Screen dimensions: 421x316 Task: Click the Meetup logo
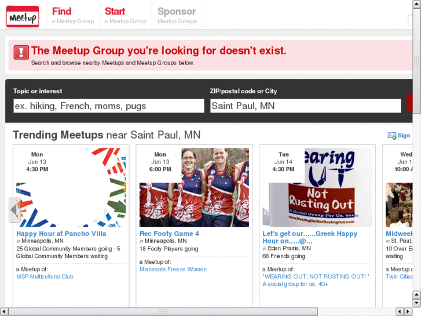(x=23, y=17)
